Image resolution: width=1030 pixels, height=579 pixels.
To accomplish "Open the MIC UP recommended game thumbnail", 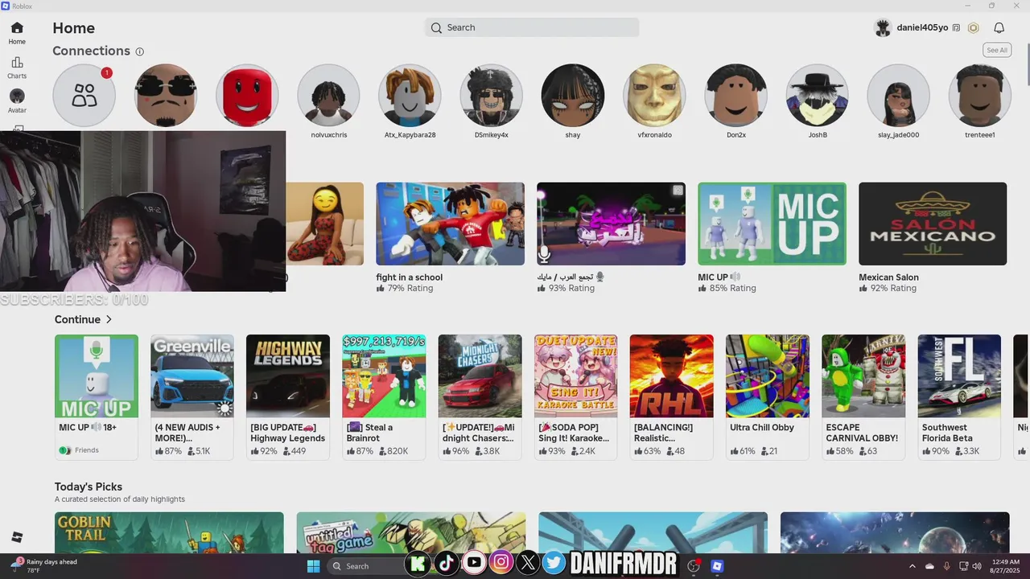I will (772, 224).
